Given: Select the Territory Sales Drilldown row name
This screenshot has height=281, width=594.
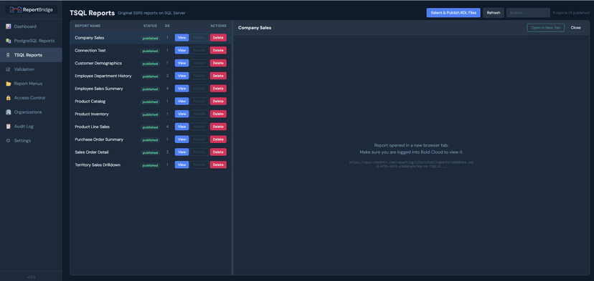Looking at the screenshot, I should click(x=98, y=164).
